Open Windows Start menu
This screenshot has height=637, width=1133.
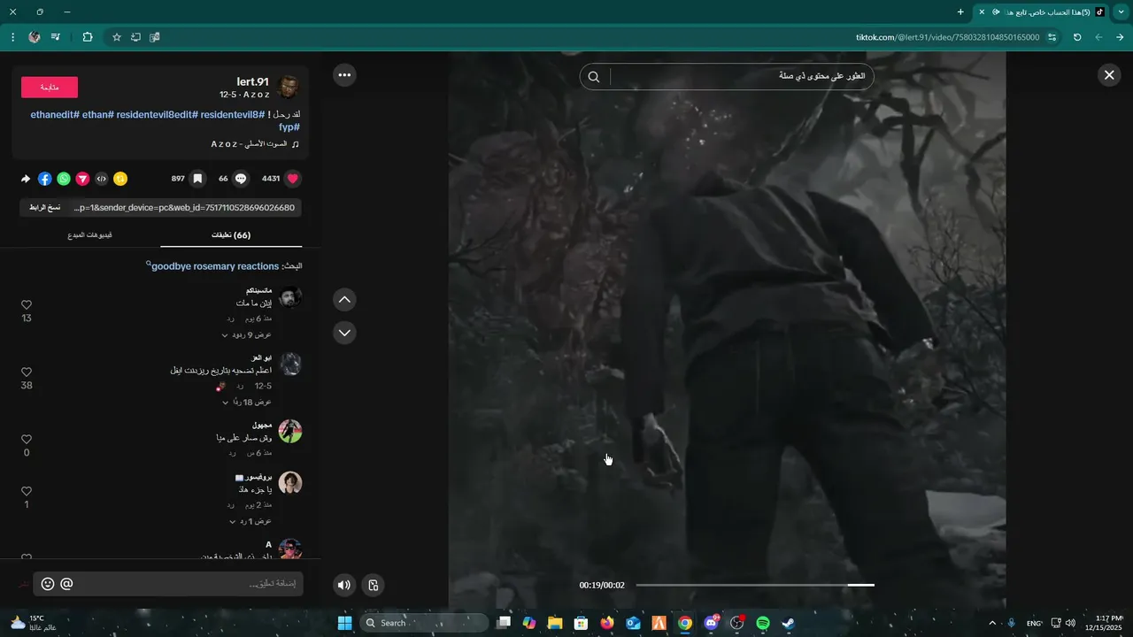[x=345, y=623]
